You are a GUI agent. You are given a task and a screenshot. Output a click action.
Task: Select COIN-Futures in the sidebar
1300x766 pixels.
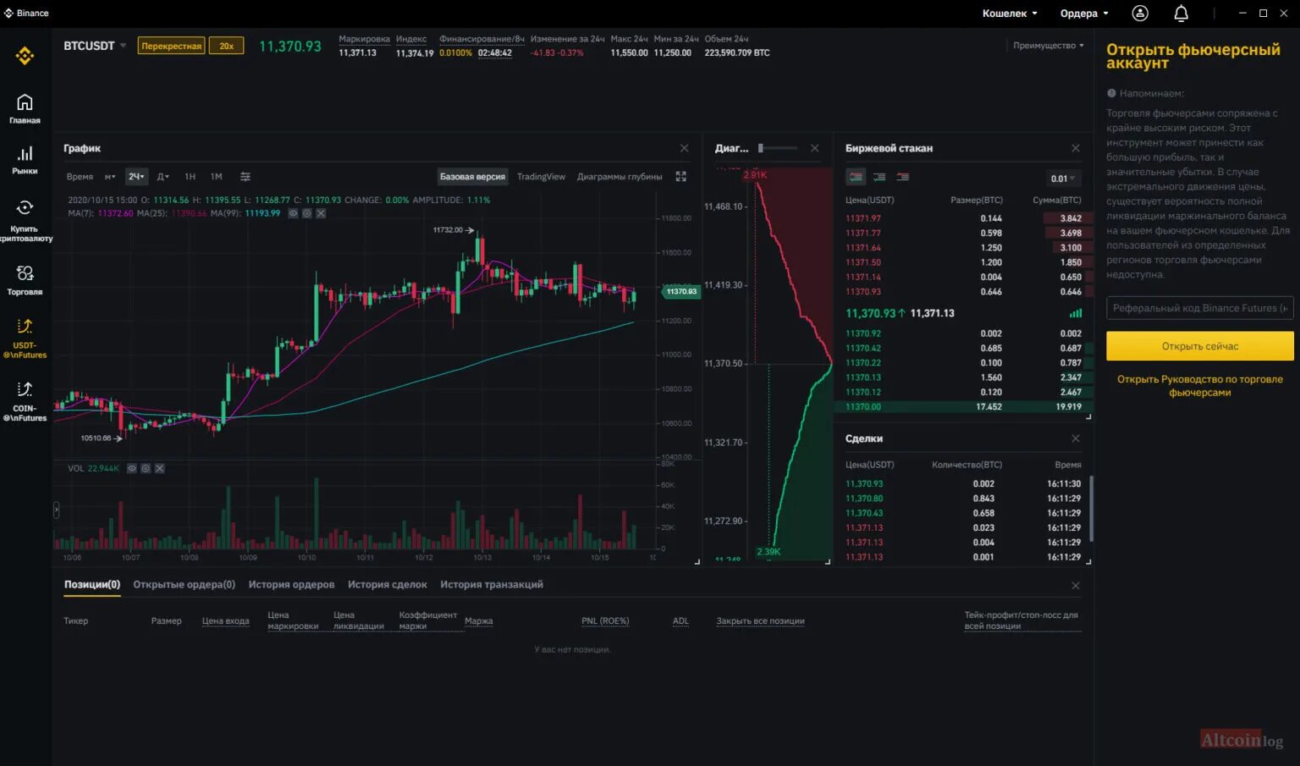[25, 400]
